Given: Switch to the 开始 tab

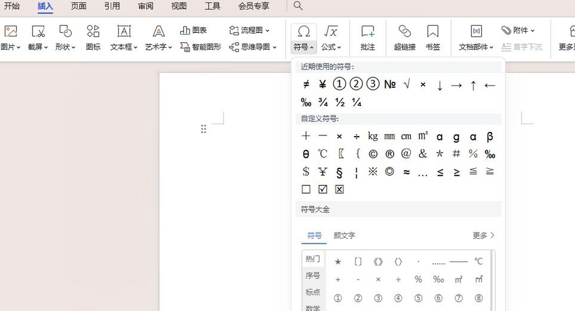Looking at the screenshot, I should tap(12, 6).
